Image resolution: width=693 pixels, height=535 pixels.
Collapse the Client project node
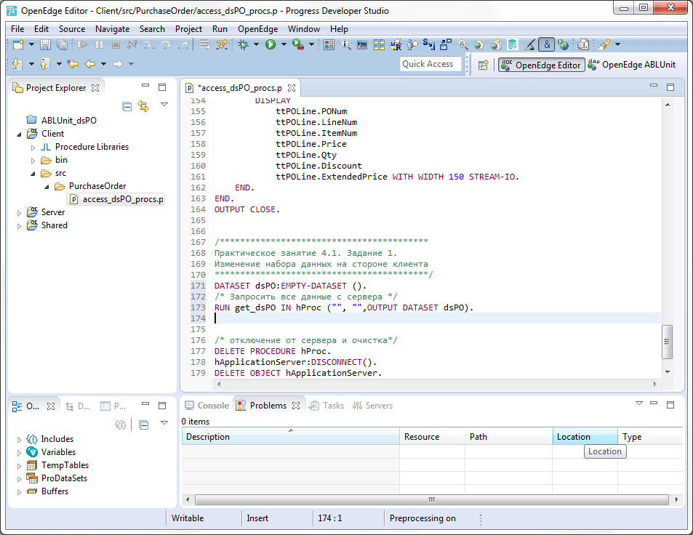19,134
